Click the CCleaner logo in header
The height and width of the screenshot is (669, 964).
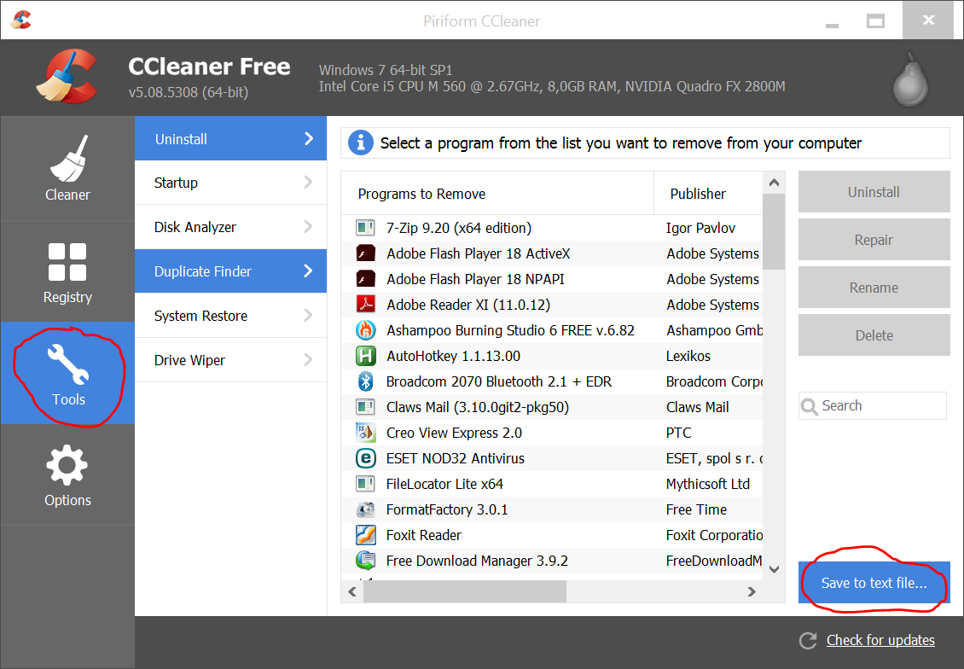coord(67,76)
